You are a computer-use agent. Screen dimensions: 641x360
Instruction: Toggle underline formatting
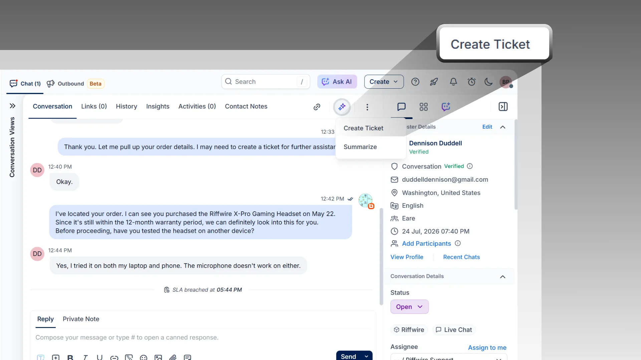coord(99,357)
